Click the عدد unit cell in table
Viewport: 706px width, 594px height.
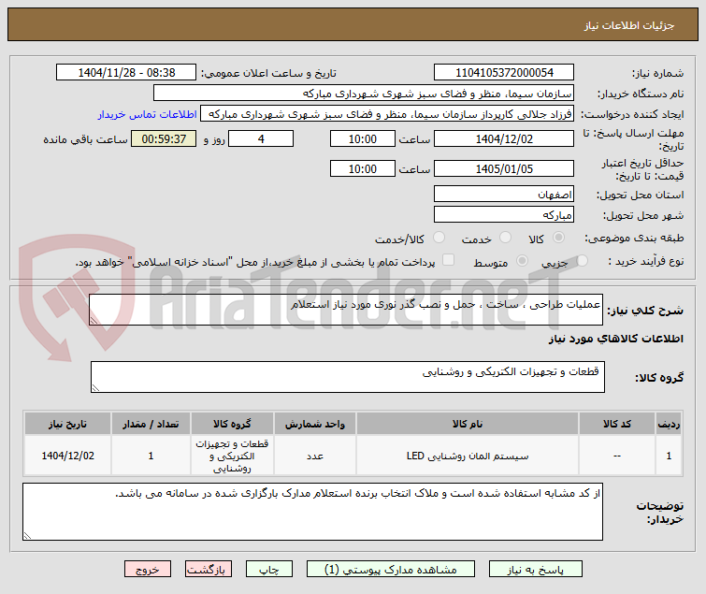pyautogui.click(x=315, y=456)
